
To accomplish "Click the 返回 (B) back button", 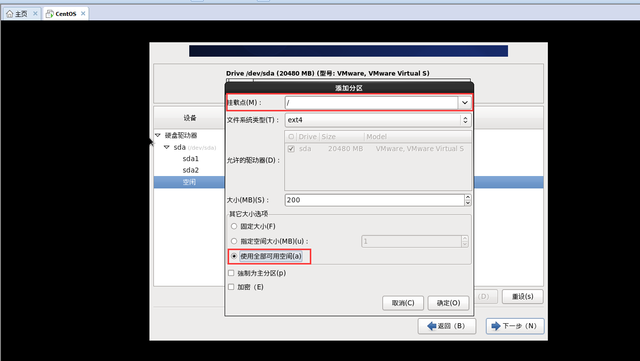I will click(x=447, y=326).
